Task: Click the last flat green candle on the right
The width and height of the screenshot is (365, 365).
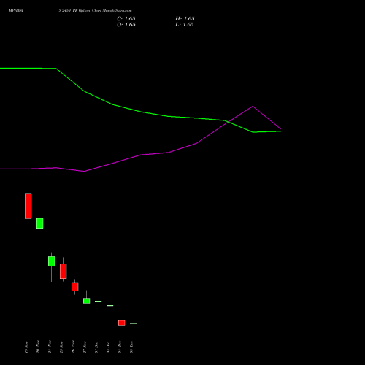Action: point(134,323)
